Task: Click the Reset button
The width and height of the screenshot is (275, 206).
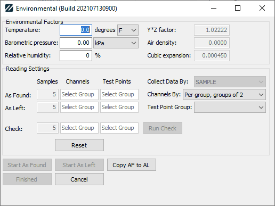Action: pyautogui.click(x=79, y=145)
